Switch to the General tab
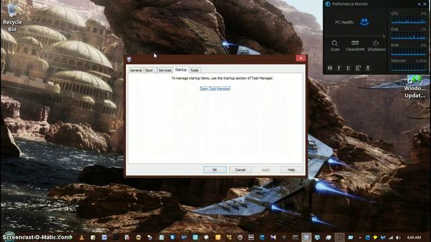This screenshot has width=431, height=242. (136, 70)
